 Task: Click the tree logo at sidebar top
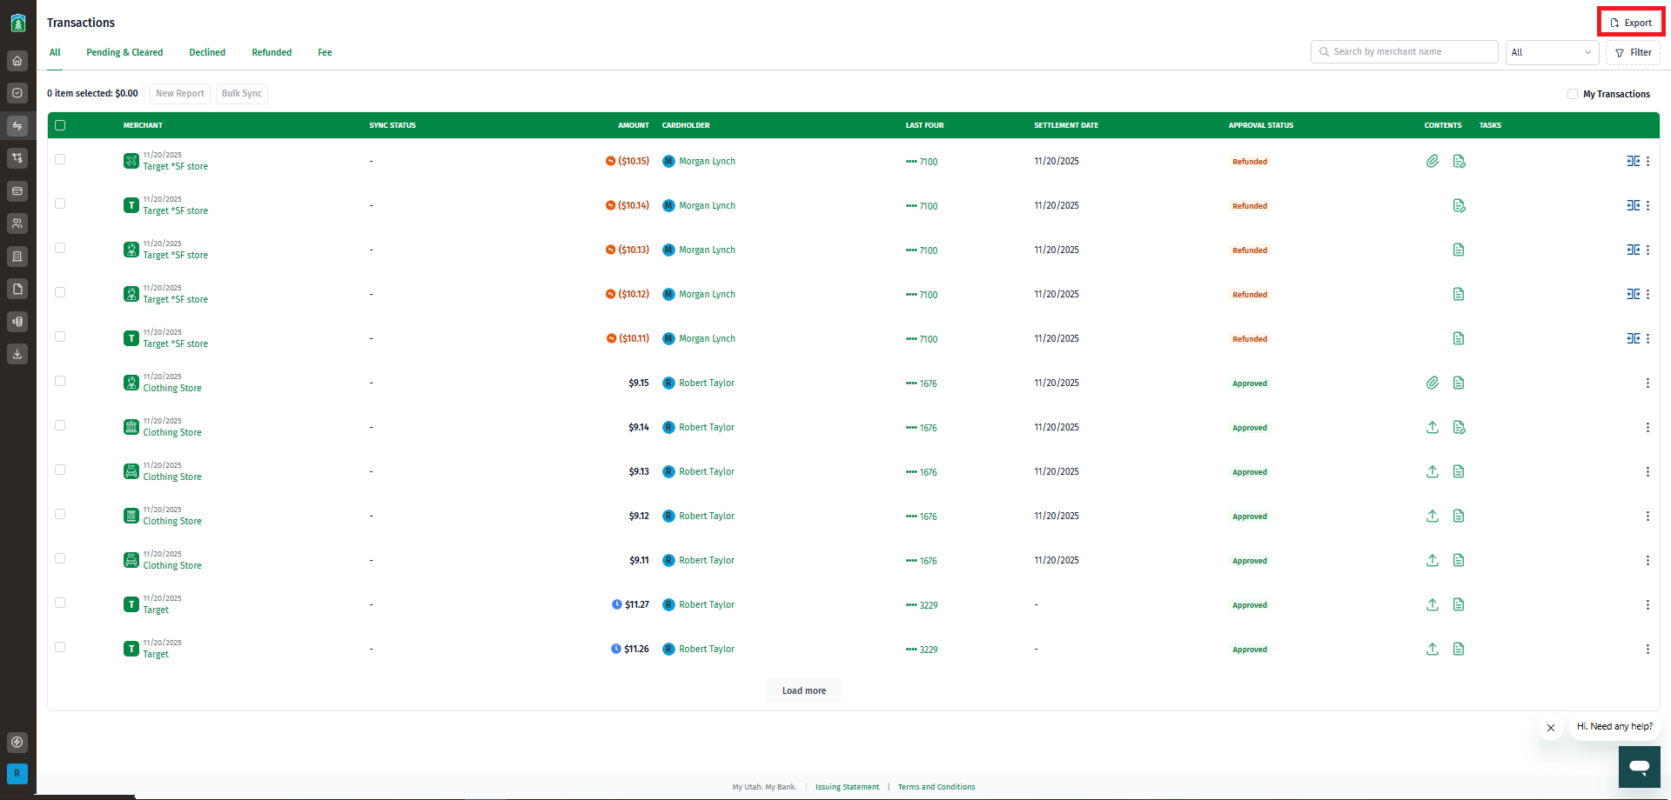tap(17, 23)
